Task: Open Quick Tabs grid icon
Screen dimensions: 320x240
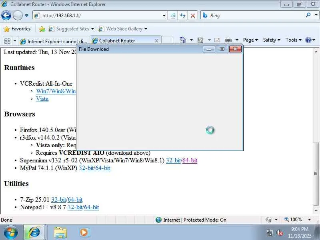Action: [x=7, y=41]
